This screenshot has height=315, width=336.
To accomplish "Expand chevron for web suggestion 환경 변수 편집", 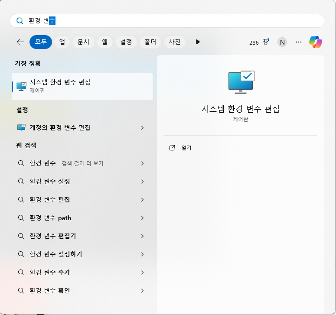I will point(142,200).
